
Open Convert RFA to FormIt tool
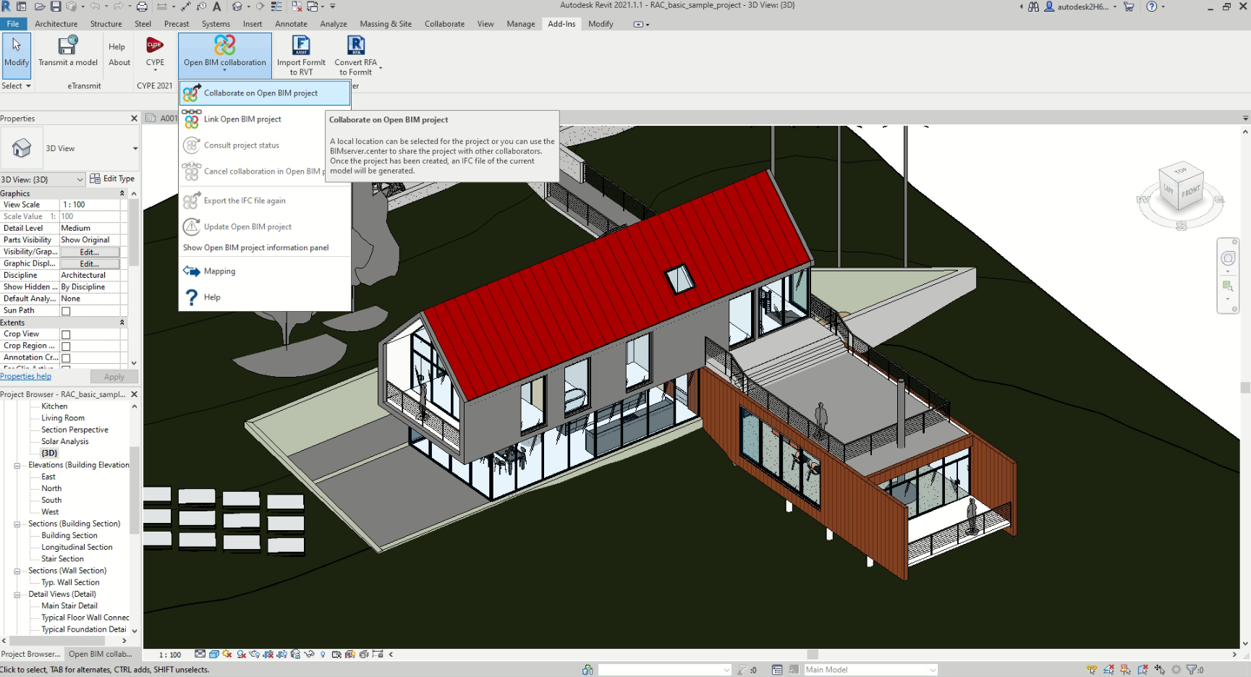point(355,56)
